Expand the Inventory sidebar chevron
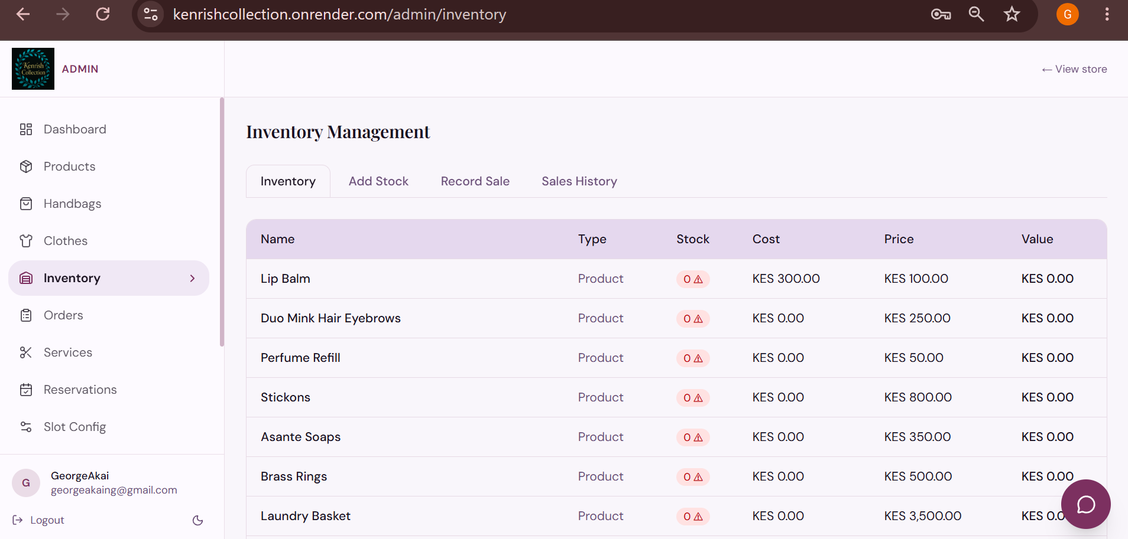Viewport: 1128px width, 539px height. 192,278
